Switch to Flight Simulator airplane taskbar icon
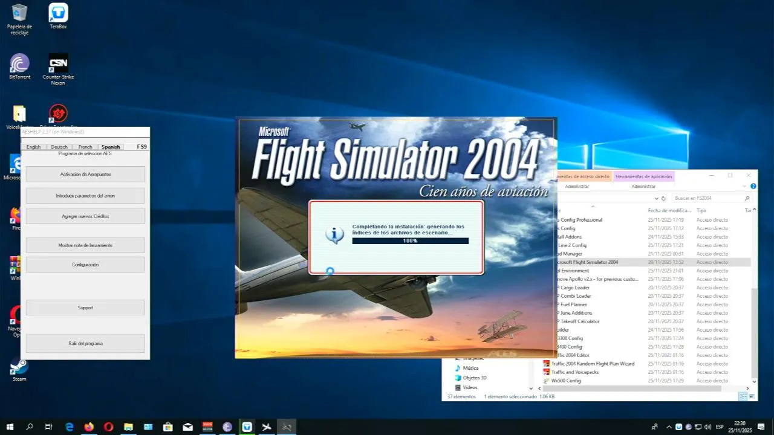The height and width of the screenshot is (435, 774). click(x=267, y=427)
